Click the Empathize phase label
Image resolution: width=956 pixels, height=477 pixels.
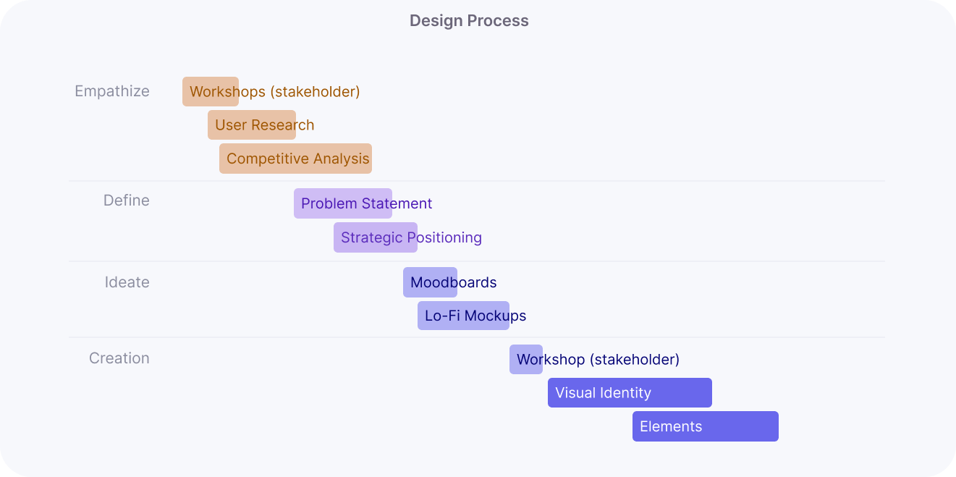pyautogui.click(x=112, y=91)
